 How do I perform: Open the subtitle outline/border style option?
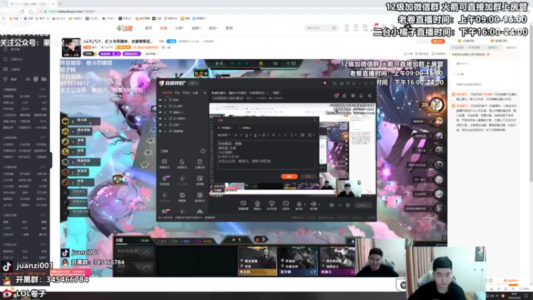click(x=264, y=135)
